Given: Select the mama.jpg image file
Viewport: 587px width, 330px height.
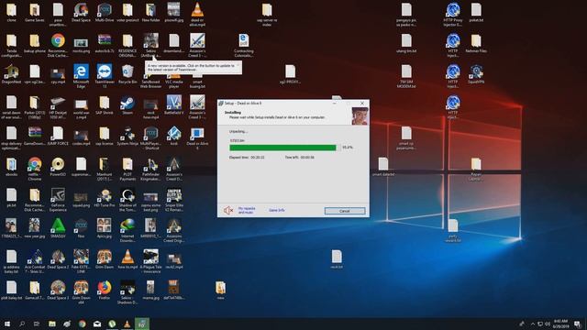Looking at the screenshot, I should point(150,291).
